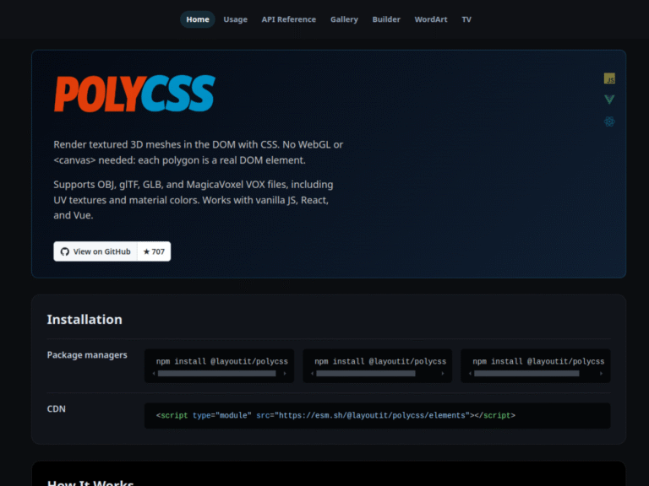Screen dimensions: 649x486
Task: Click the How It Works heading
Action: click(90, 483)
